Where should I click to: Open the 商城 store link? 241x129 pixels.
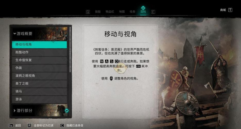(x=223, y=10)
